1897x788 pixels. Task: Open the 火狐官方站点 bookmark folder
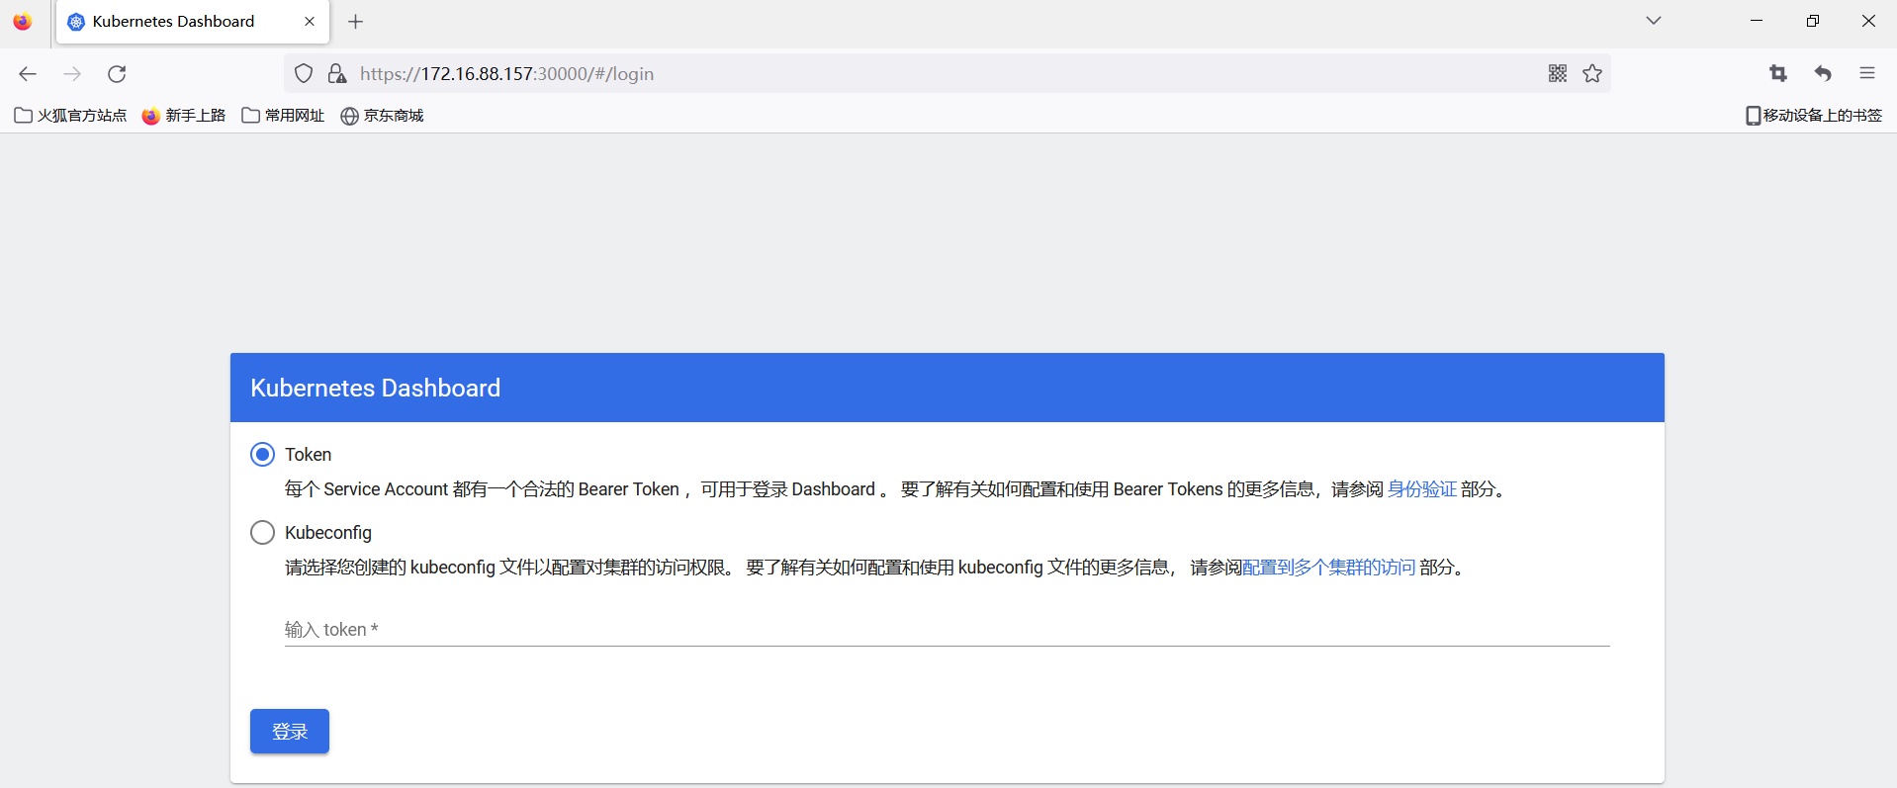click(70, 116)
